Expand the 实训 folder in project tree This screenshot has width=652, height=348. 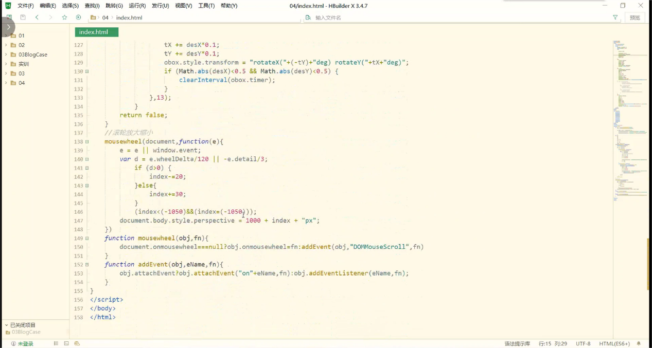[x=6, y=64]
